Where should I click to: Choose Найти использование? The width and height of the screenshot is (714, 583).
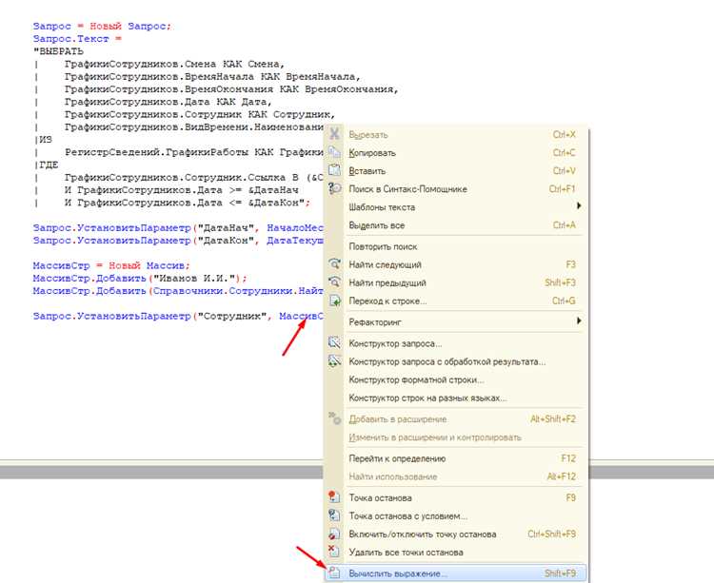coord(455,476)
